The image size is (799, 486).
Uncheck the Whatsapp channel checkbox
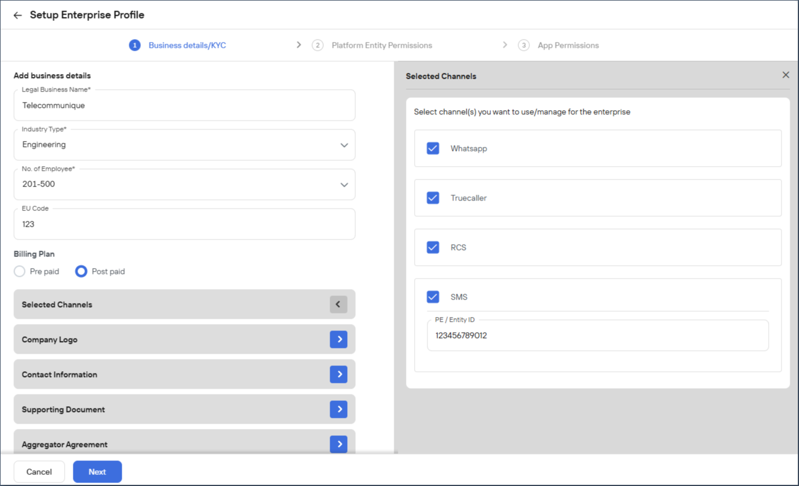pos(433,148)
